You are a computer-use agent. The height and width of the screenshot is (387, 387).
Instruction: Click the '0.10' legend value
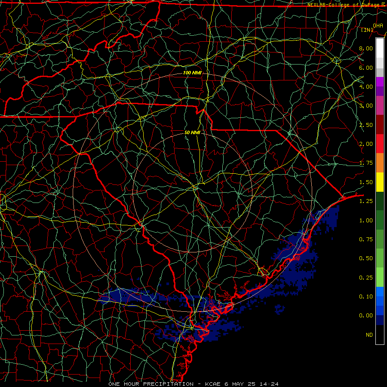click(x=366, y=297)
